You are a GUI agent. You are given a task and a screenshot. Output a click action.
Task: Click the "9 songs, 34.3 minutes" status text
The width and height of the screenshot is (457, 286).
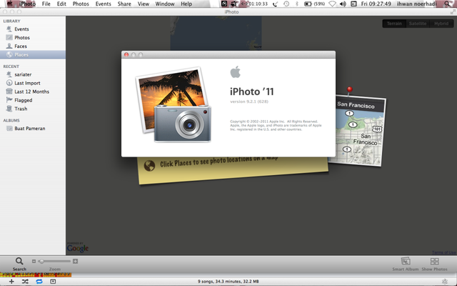pos(228,281)
